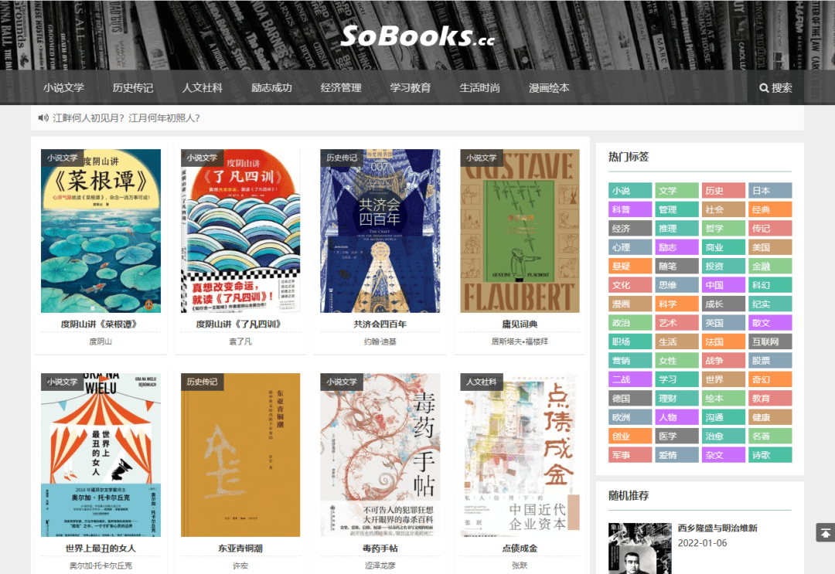Click the 点债成金 book title
The height and width of the screenshot is (574, 835).
520,548
